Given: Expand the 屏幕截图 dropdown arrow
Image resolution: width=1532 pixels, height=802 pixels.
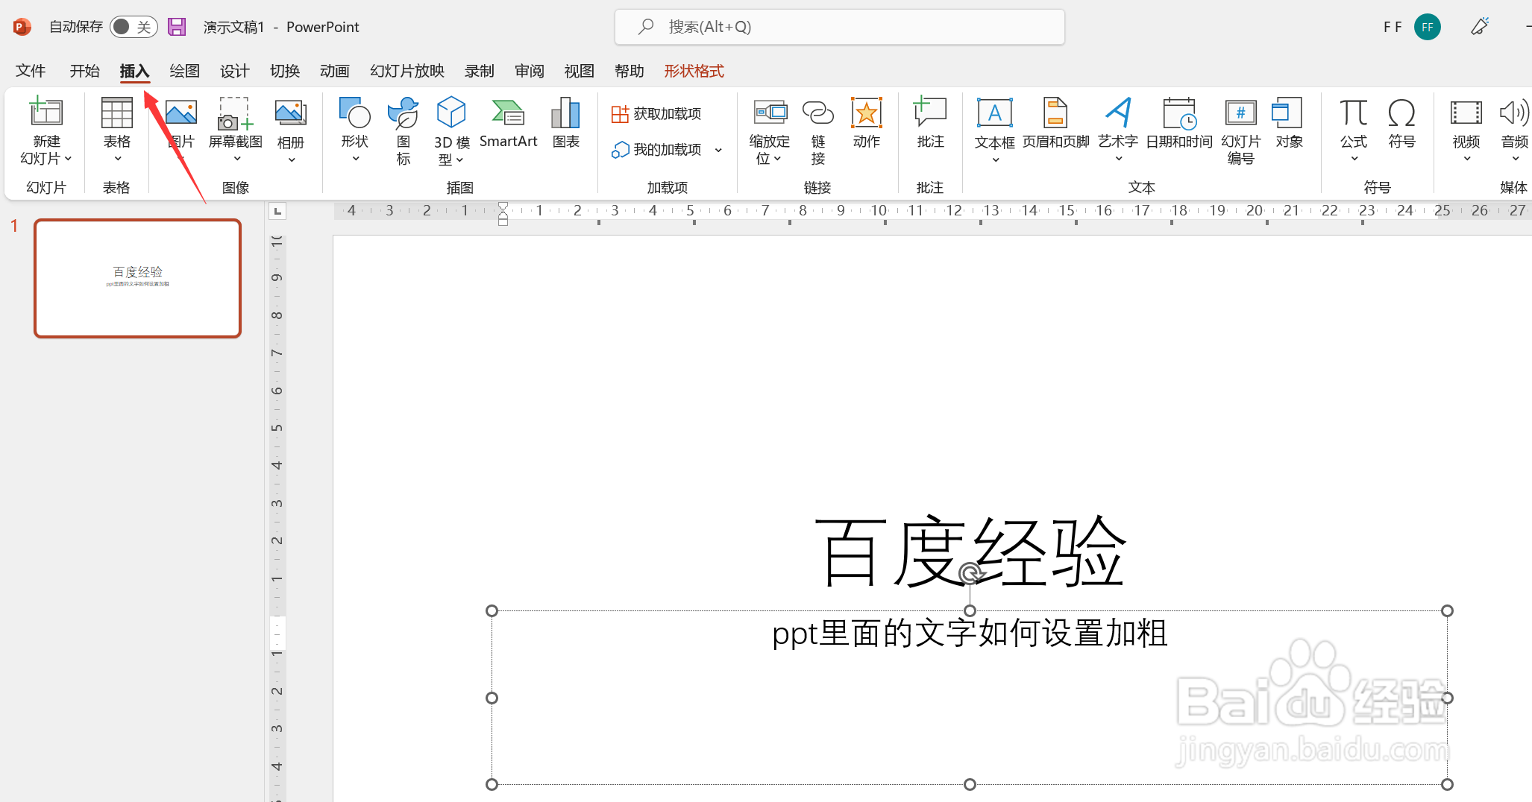Looking at the screenshot, I should (x=237, y=159).
